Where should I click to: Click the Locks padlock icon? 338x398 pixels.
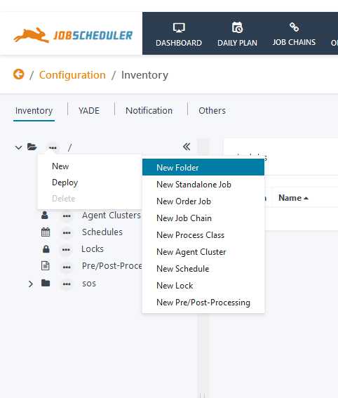(x=46, y=249)
